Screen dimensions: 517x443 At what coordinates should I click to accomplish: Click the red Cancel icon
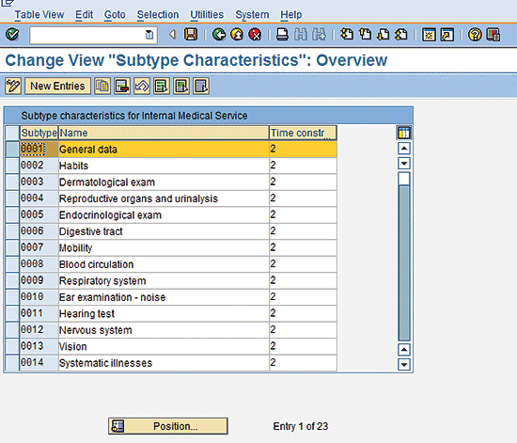255,34
